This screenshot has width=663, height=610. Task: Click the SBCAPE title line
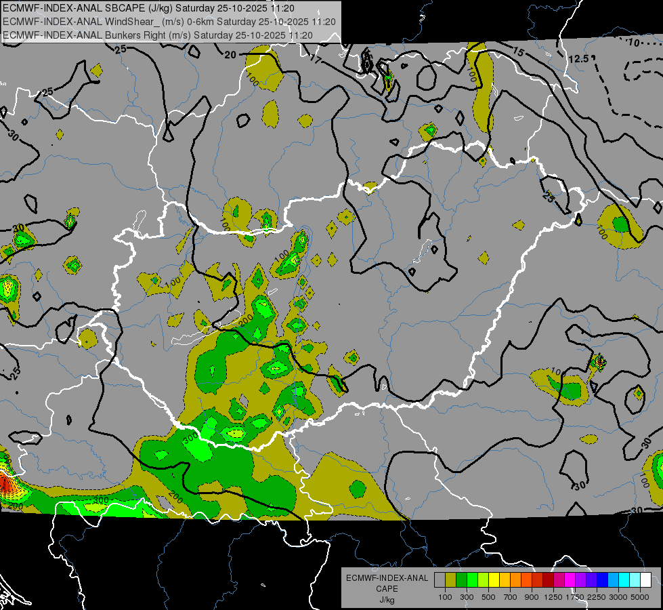[148, 8]
